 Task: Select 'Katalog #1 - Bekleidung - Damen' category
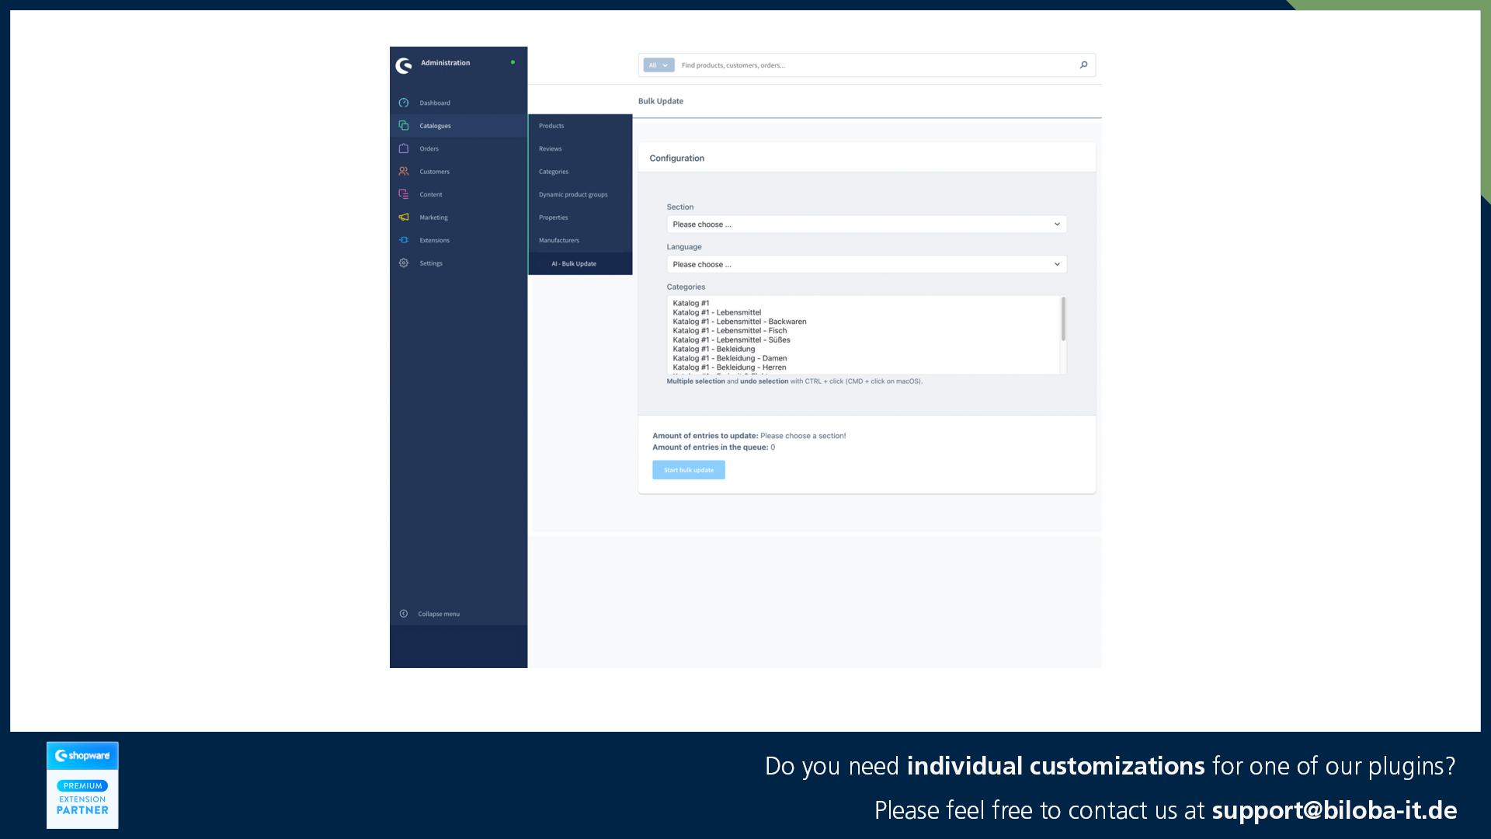coord(729,357)
